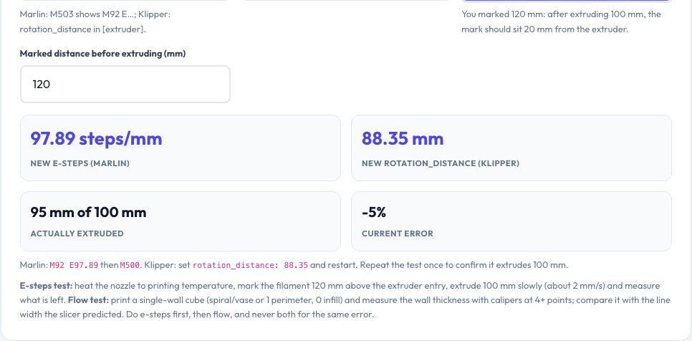692x341 pixels.
Task: Click the 'Marked distance before extruding (mm)' label
Action: (x=103, y=54)
